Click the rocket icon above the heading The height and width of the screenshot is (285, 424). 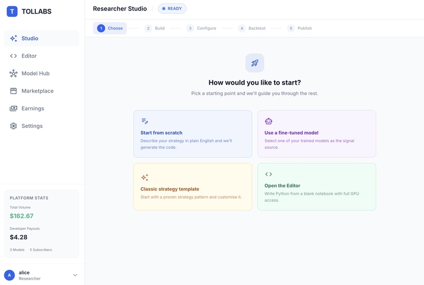pos(255,63)
